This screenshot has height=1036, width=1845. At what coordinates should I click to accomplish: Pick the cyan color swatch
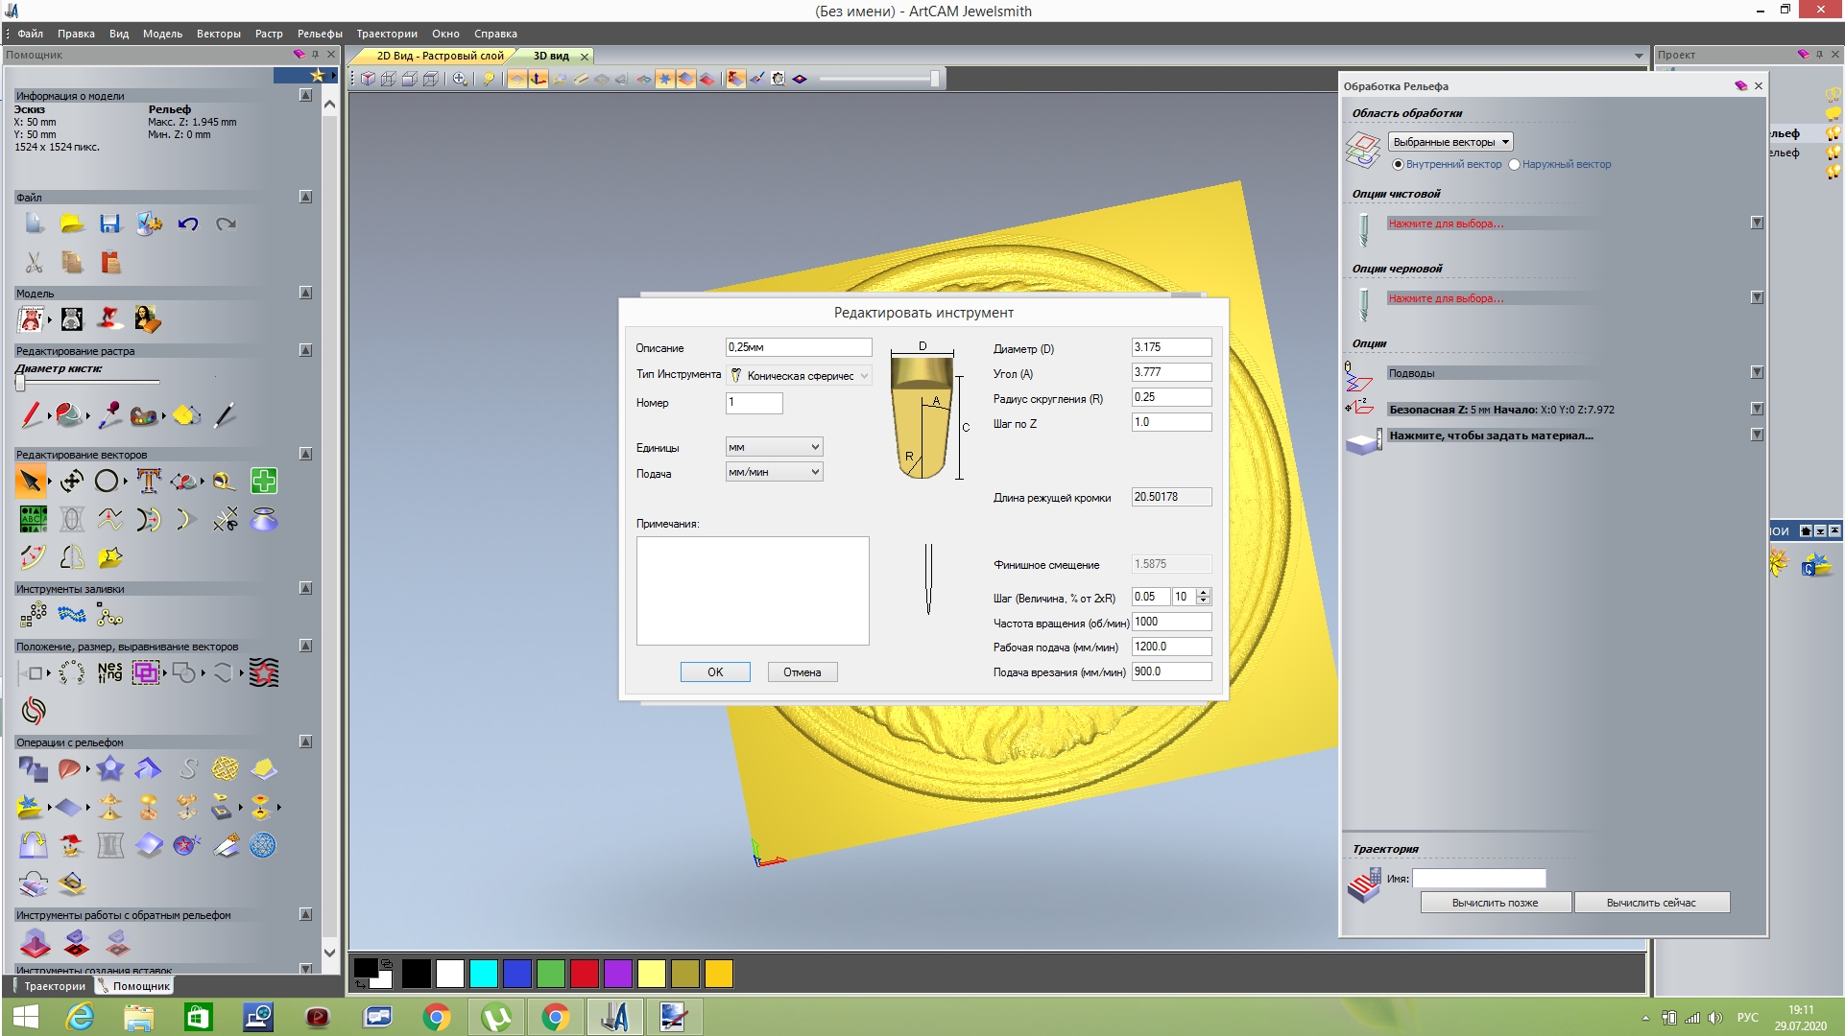tap(484, 974)
